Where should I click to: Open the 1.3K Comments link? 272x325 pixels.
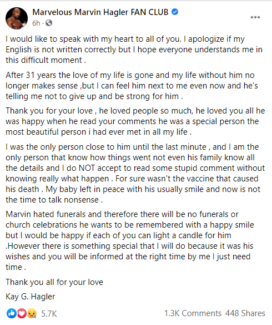[x=193, y=313]
